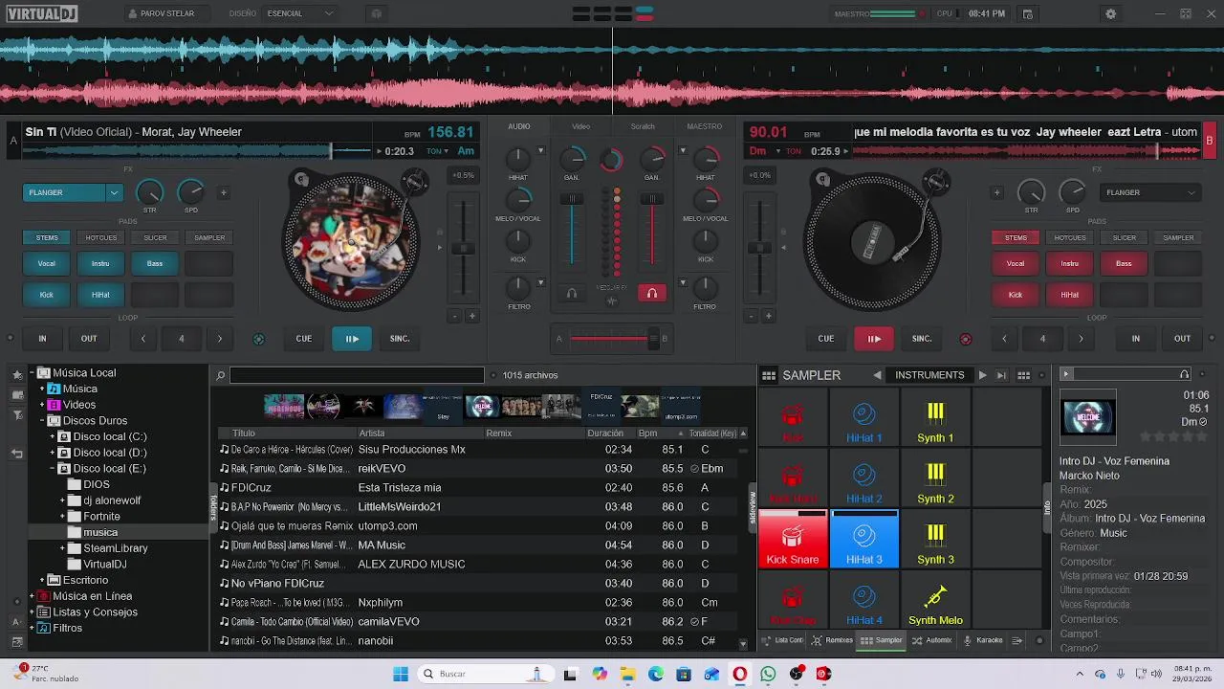Click Mezclar FX waveform icon in mixer
The width and height of the screenshot is (1224, 689).
612,300
